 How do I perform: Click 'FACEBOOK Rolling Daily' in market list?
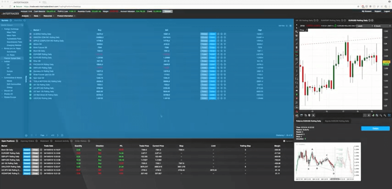point(43,65)
